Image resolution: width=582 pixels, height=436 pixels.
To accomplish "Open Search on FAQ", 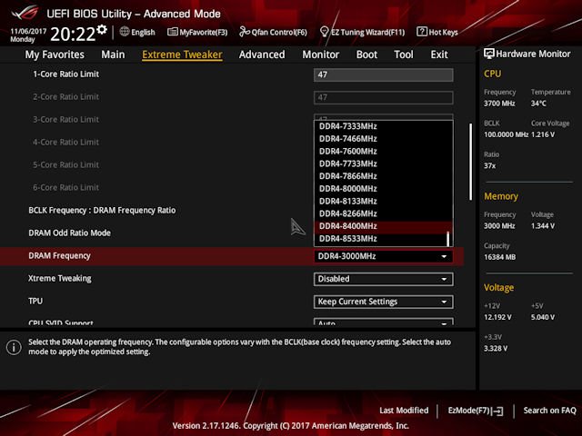I will [549, 411].
